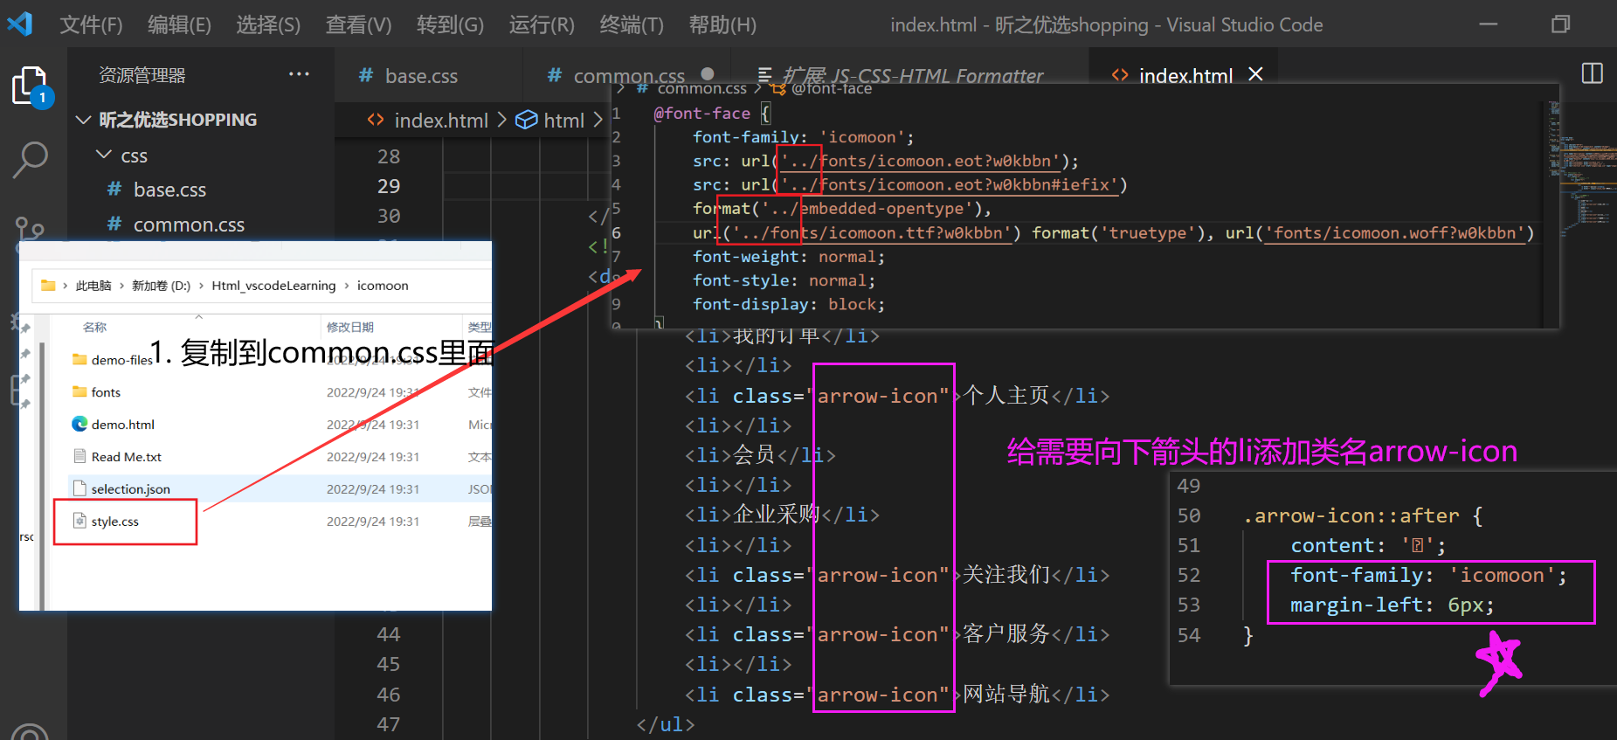Open the Explorer view in activity bar

tap(31, 85)
